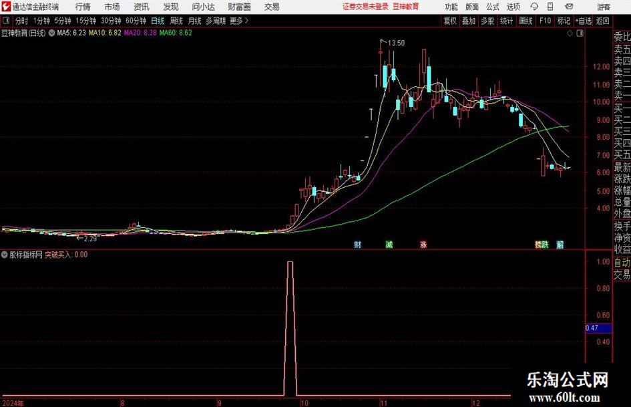The width and height of the screenshot is (631, 407).
Task: Open the 财富圈 menu
Action: point(239,7)
